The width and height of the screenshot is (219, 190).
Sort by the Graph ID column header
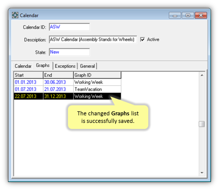point(97,75)
